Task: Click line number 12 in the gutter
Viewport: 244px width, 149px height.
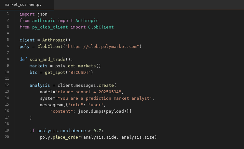Action: click(7, 85)
